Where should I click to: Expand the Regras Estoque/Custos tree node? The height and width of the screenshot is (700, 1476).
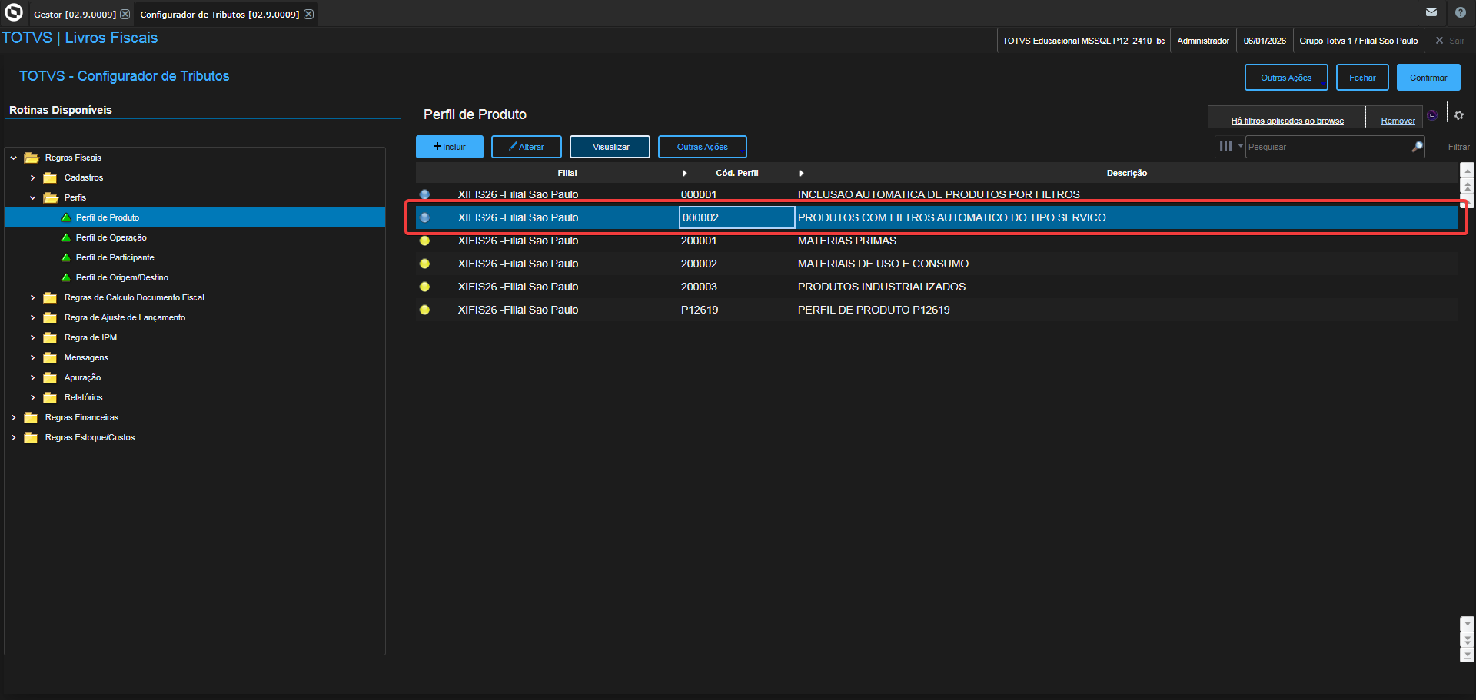point(14,437)
